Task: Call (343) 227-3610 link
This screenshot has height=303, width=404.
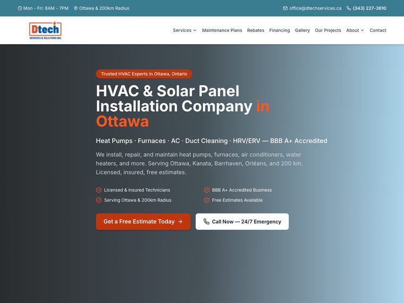Action: [369, 9]
